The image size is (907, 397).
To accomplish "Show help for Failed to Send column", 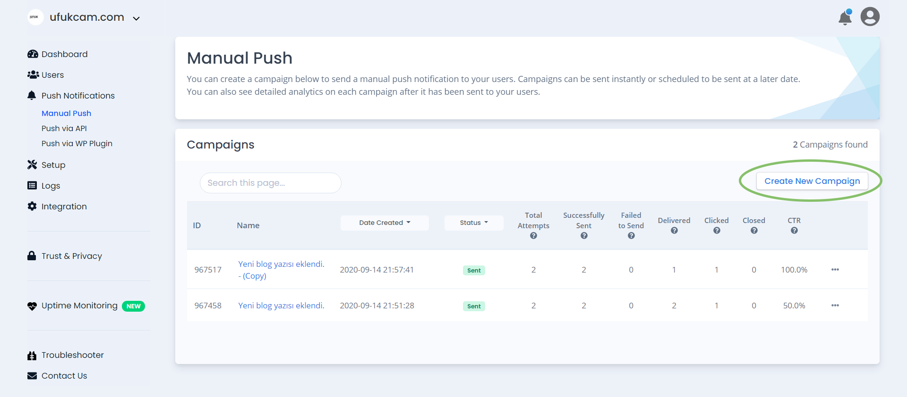I will click(631, 236).
